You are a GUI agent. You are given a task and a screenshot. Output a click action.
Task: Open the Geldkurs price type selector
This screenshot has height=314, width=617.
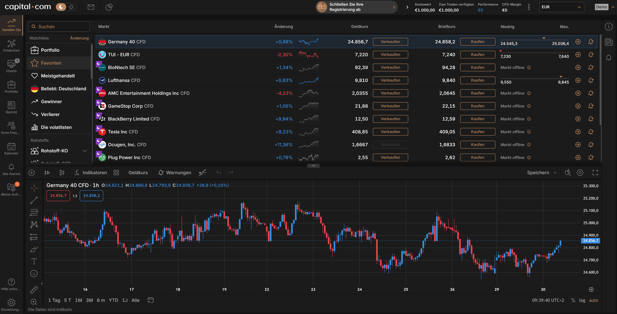coord(138,172)
